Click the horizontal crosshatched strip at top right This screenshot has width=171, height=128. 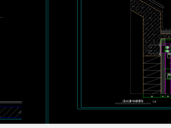tap(166, 32)
